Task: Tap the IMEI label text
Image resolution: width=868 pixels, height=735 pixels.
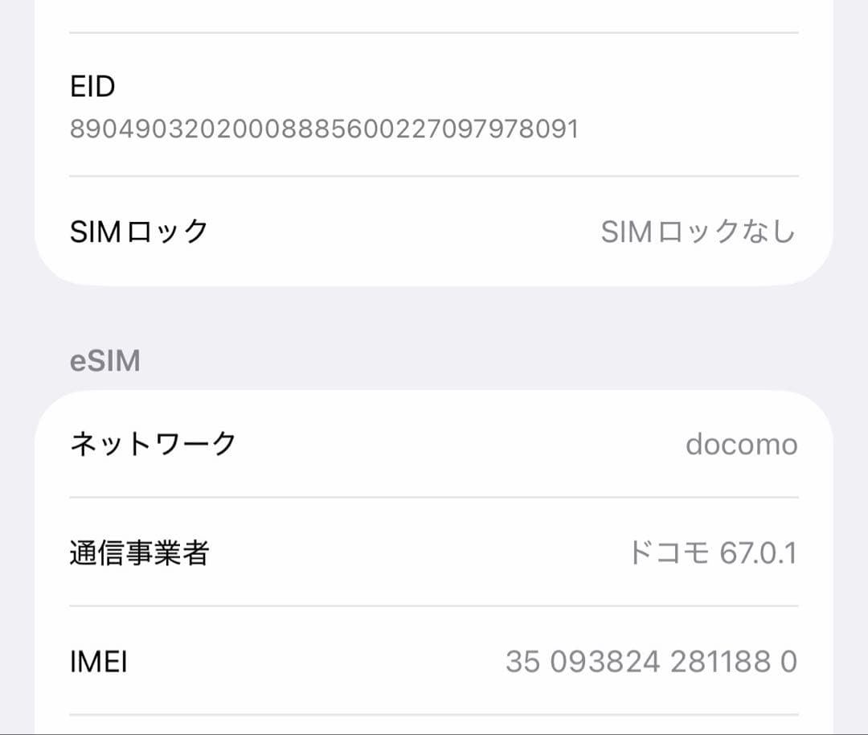Action: (100, 662)
